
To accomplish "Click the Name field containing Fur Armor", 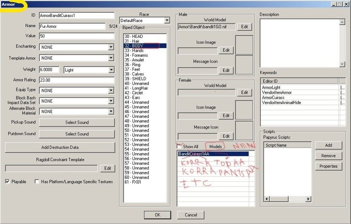I will [x=72, y=26].
